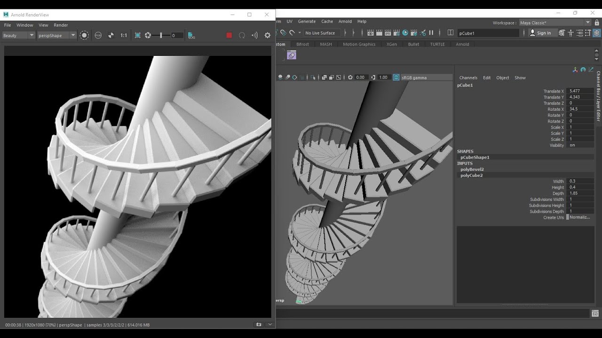
Task: Click the pCube1 name input field
Action: [x=488, y=33]
